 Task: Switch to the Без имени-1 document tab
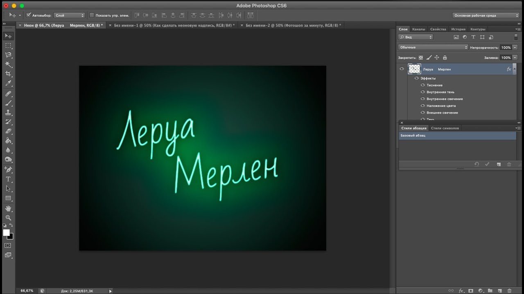(x=174, y=25)
